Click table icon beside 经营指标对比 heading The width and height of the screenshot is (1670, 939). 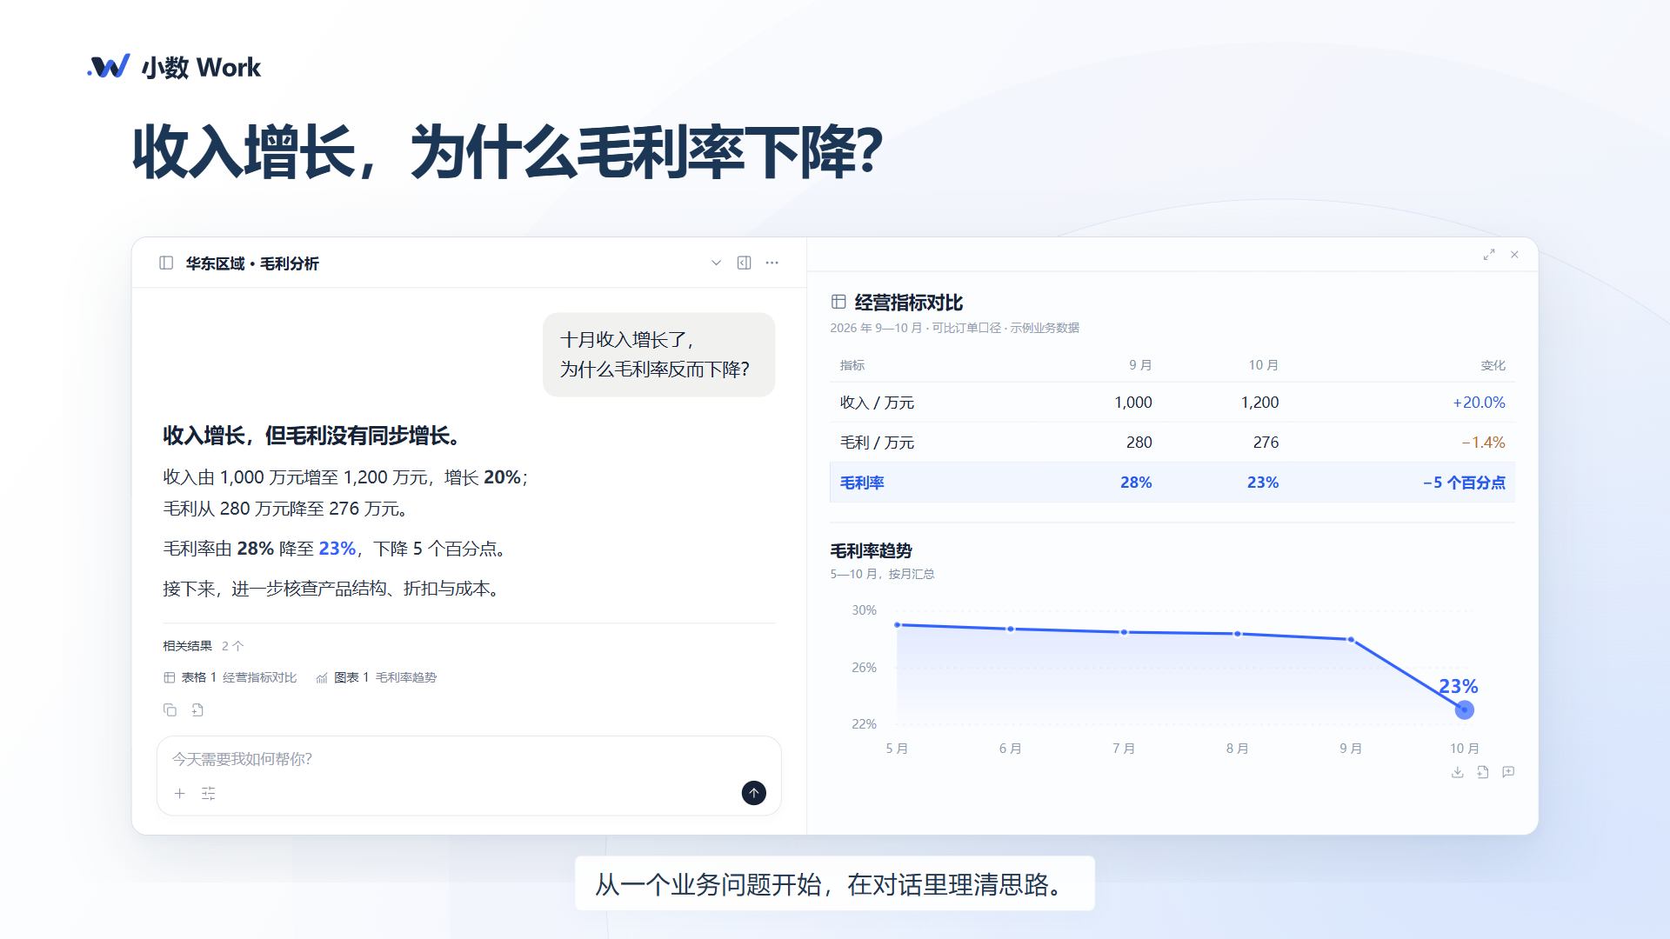[838, 302]
